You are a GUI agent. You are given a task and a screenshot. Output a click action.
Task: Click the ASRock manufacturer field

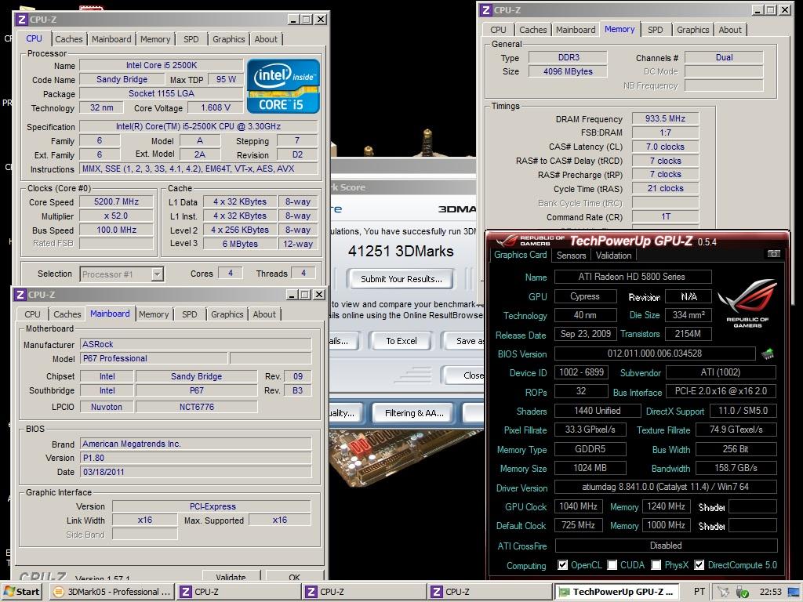coord(195,345)
